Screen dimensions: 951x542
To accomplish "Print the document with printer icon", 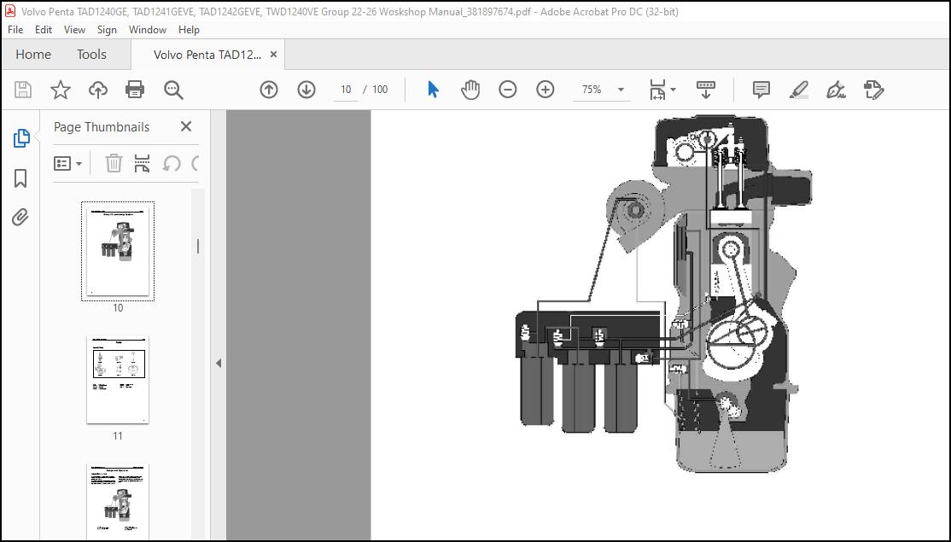I will 135,90.
